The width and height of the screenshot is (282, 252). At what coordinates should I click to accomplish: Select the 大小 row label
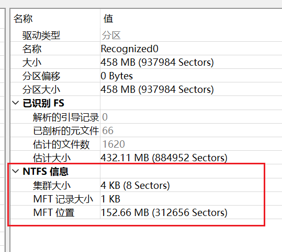[x=32, y=63]
